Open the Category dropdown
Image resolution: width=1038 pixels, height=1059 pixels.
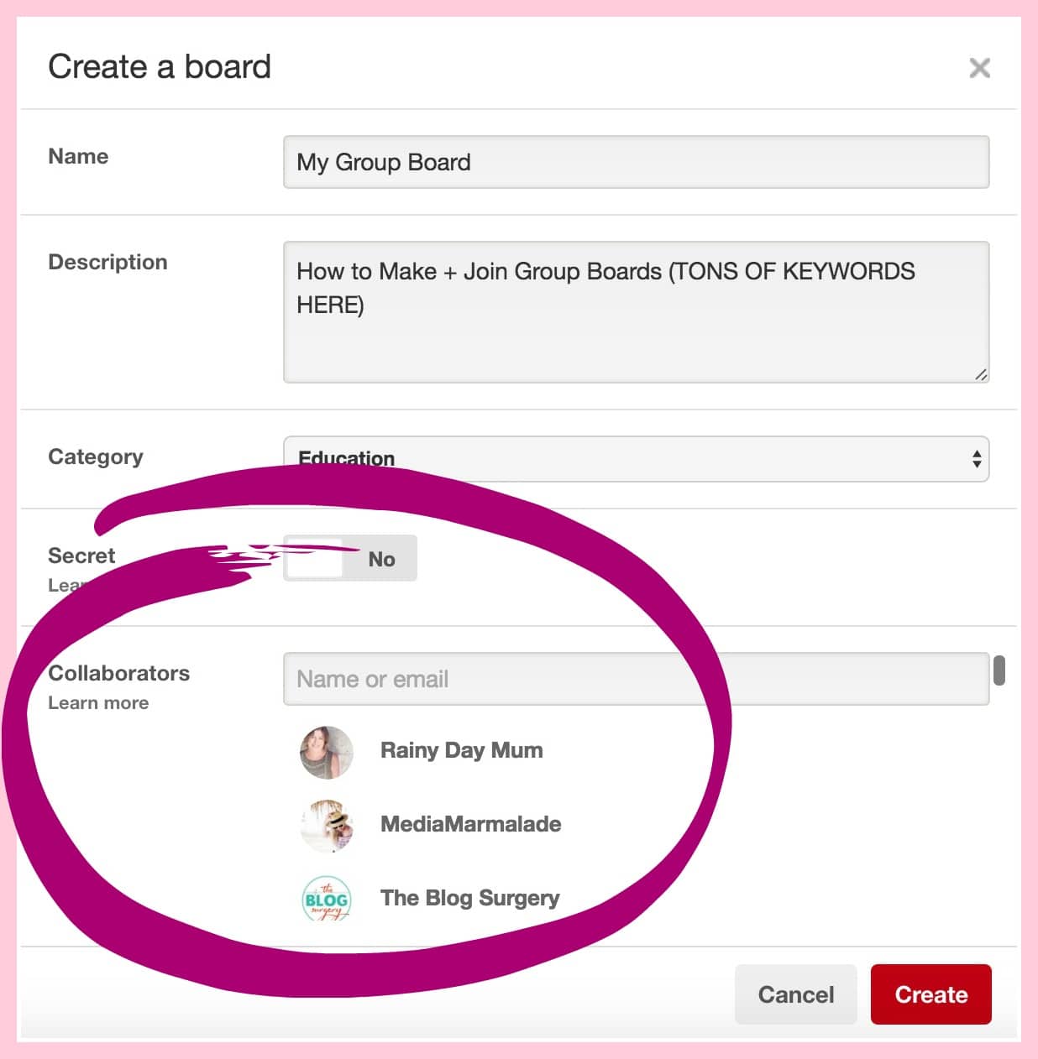pyautogui.click(x=636, y=459)
